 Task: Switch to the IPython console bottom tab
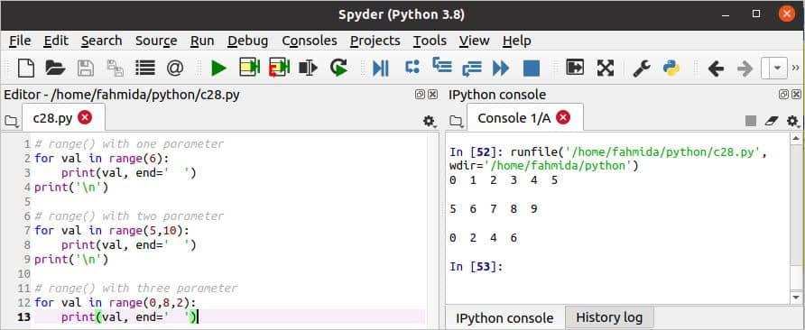coord(504,317)
